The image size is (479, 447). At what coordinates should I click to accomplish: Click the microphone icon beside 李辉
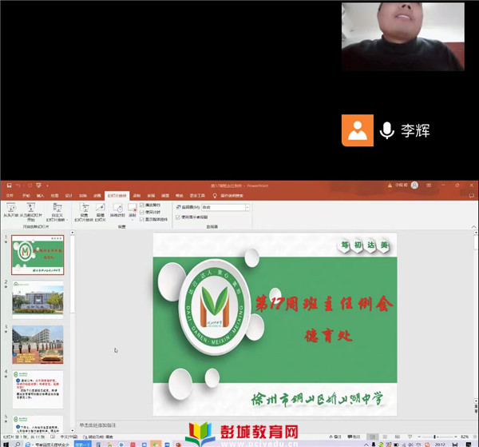[x=386, y=130]
